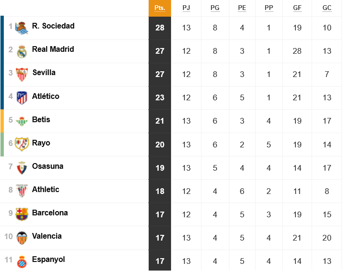Image resolution: width=343 pixels, height=271 pixels.
Task: Click the Osasuna club crest
Action: point(22,168)
